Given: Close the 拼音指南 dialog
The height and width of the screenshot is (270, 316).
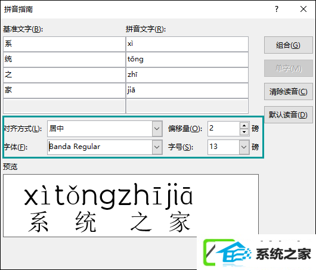Looking at the screenshot, I should [x=303, y=10].
